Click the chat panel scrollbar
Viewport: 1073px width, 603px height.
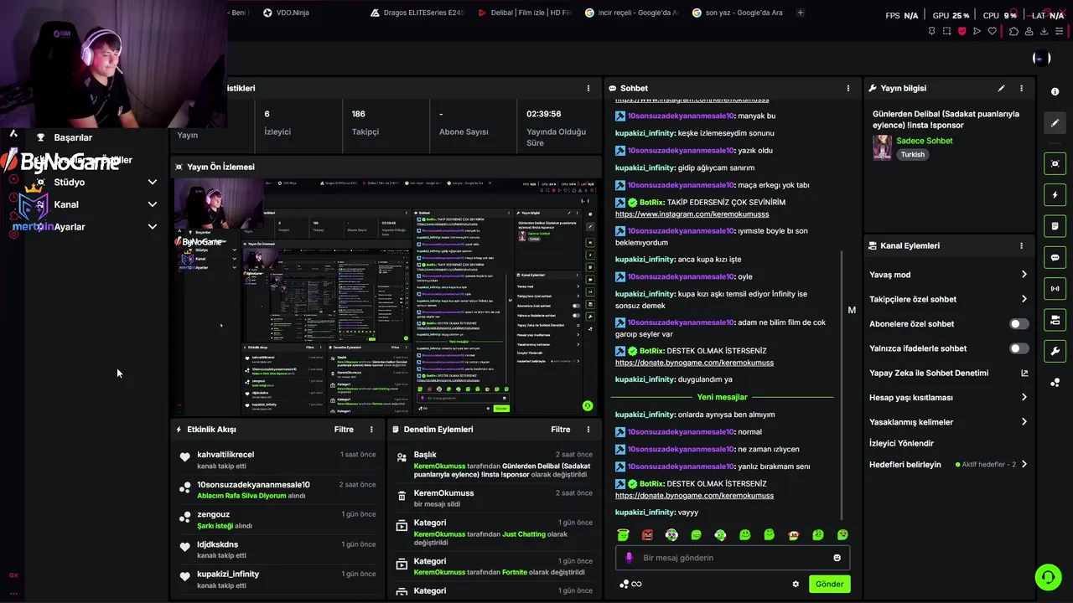[842, 385]
